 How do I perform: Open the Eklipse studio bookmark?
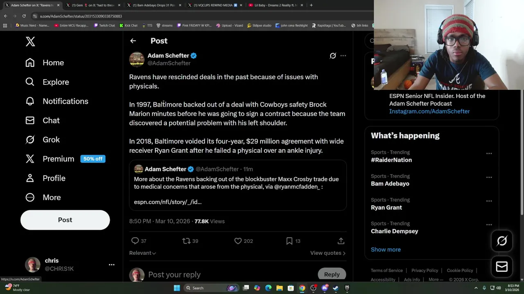259,25
